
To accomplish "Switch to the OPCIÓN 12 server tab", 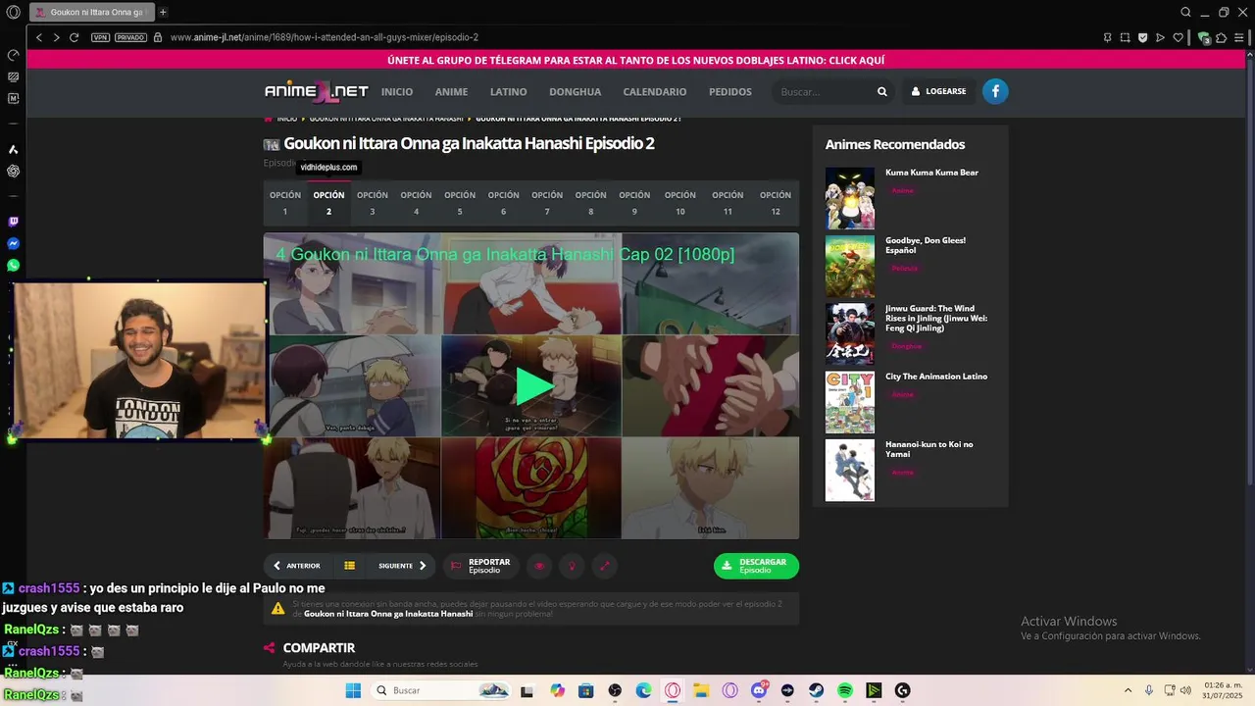I will pyautogui.click(x=775, y=203).
